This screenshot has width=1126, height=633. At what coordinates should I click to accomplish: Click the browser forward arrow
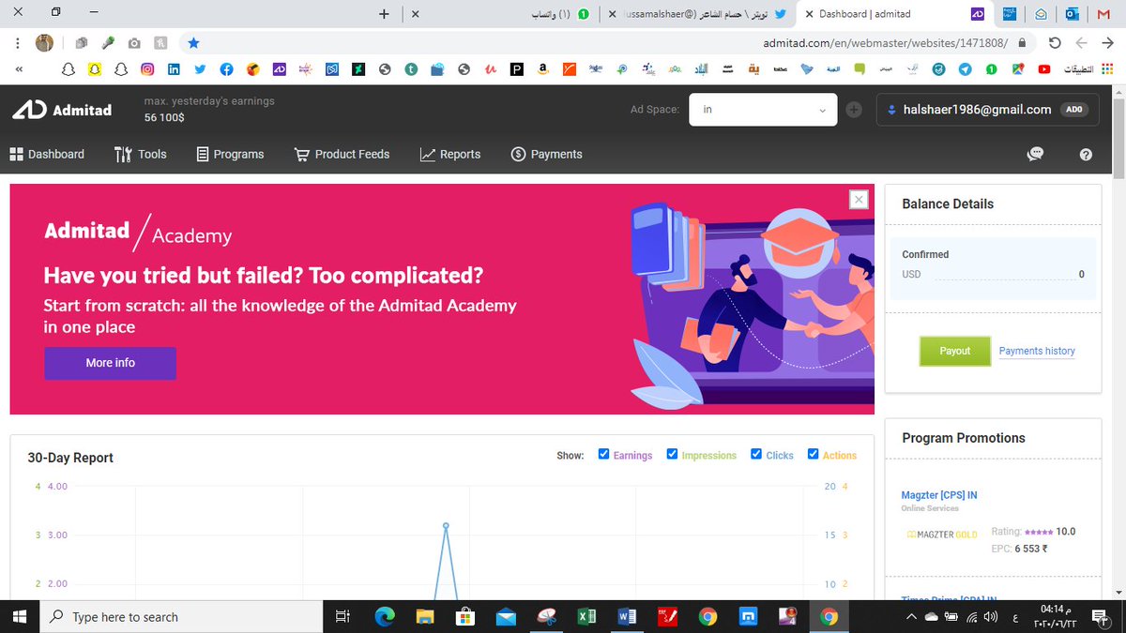[x=1082, y=43]
